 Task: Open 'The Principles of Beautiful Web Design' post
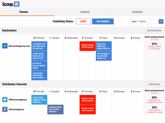pos(104,56)
